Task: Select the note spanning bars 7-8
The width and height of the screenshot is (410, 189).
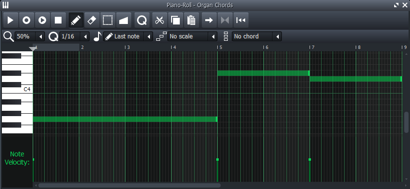Action: (356, 79)
